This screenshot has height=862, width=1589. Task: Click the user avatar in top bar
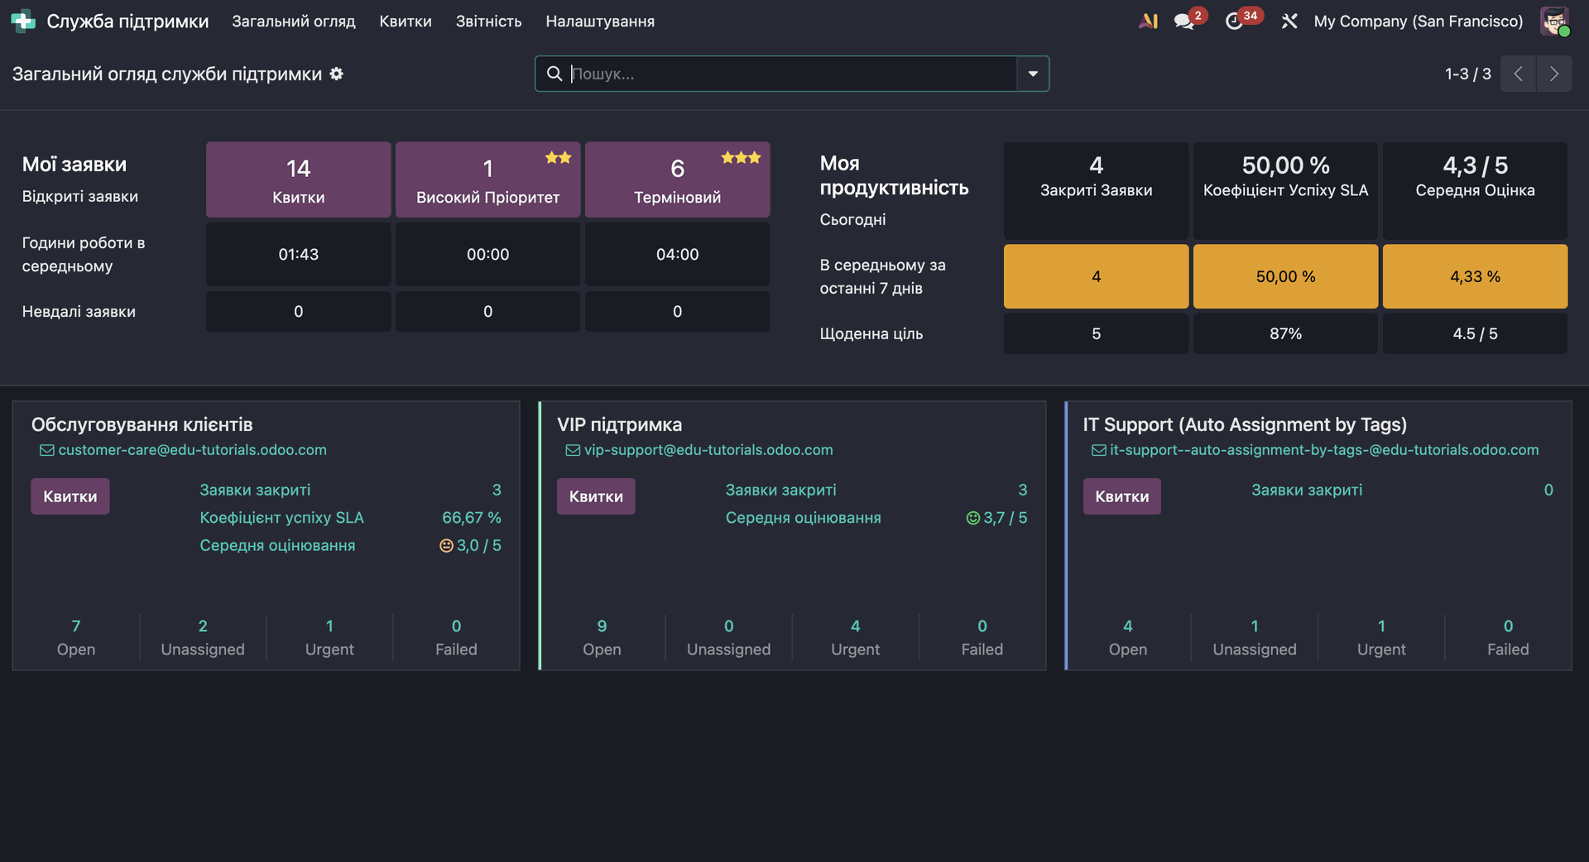pos(1553,22)
